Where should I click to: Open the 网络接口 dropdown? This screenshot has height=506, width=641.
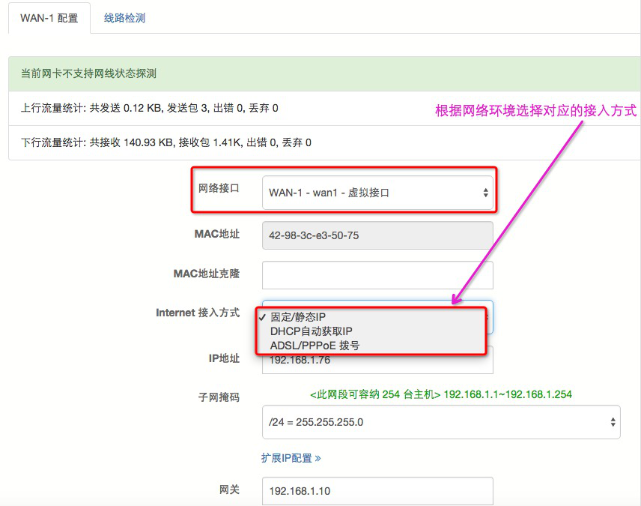click(x=377, y=193)
